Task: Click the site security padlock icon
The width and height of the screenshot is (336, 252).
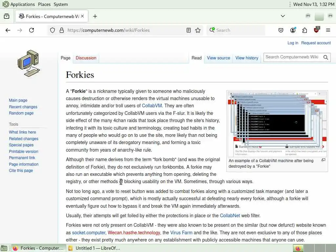Action: click(x=62, y=30)
